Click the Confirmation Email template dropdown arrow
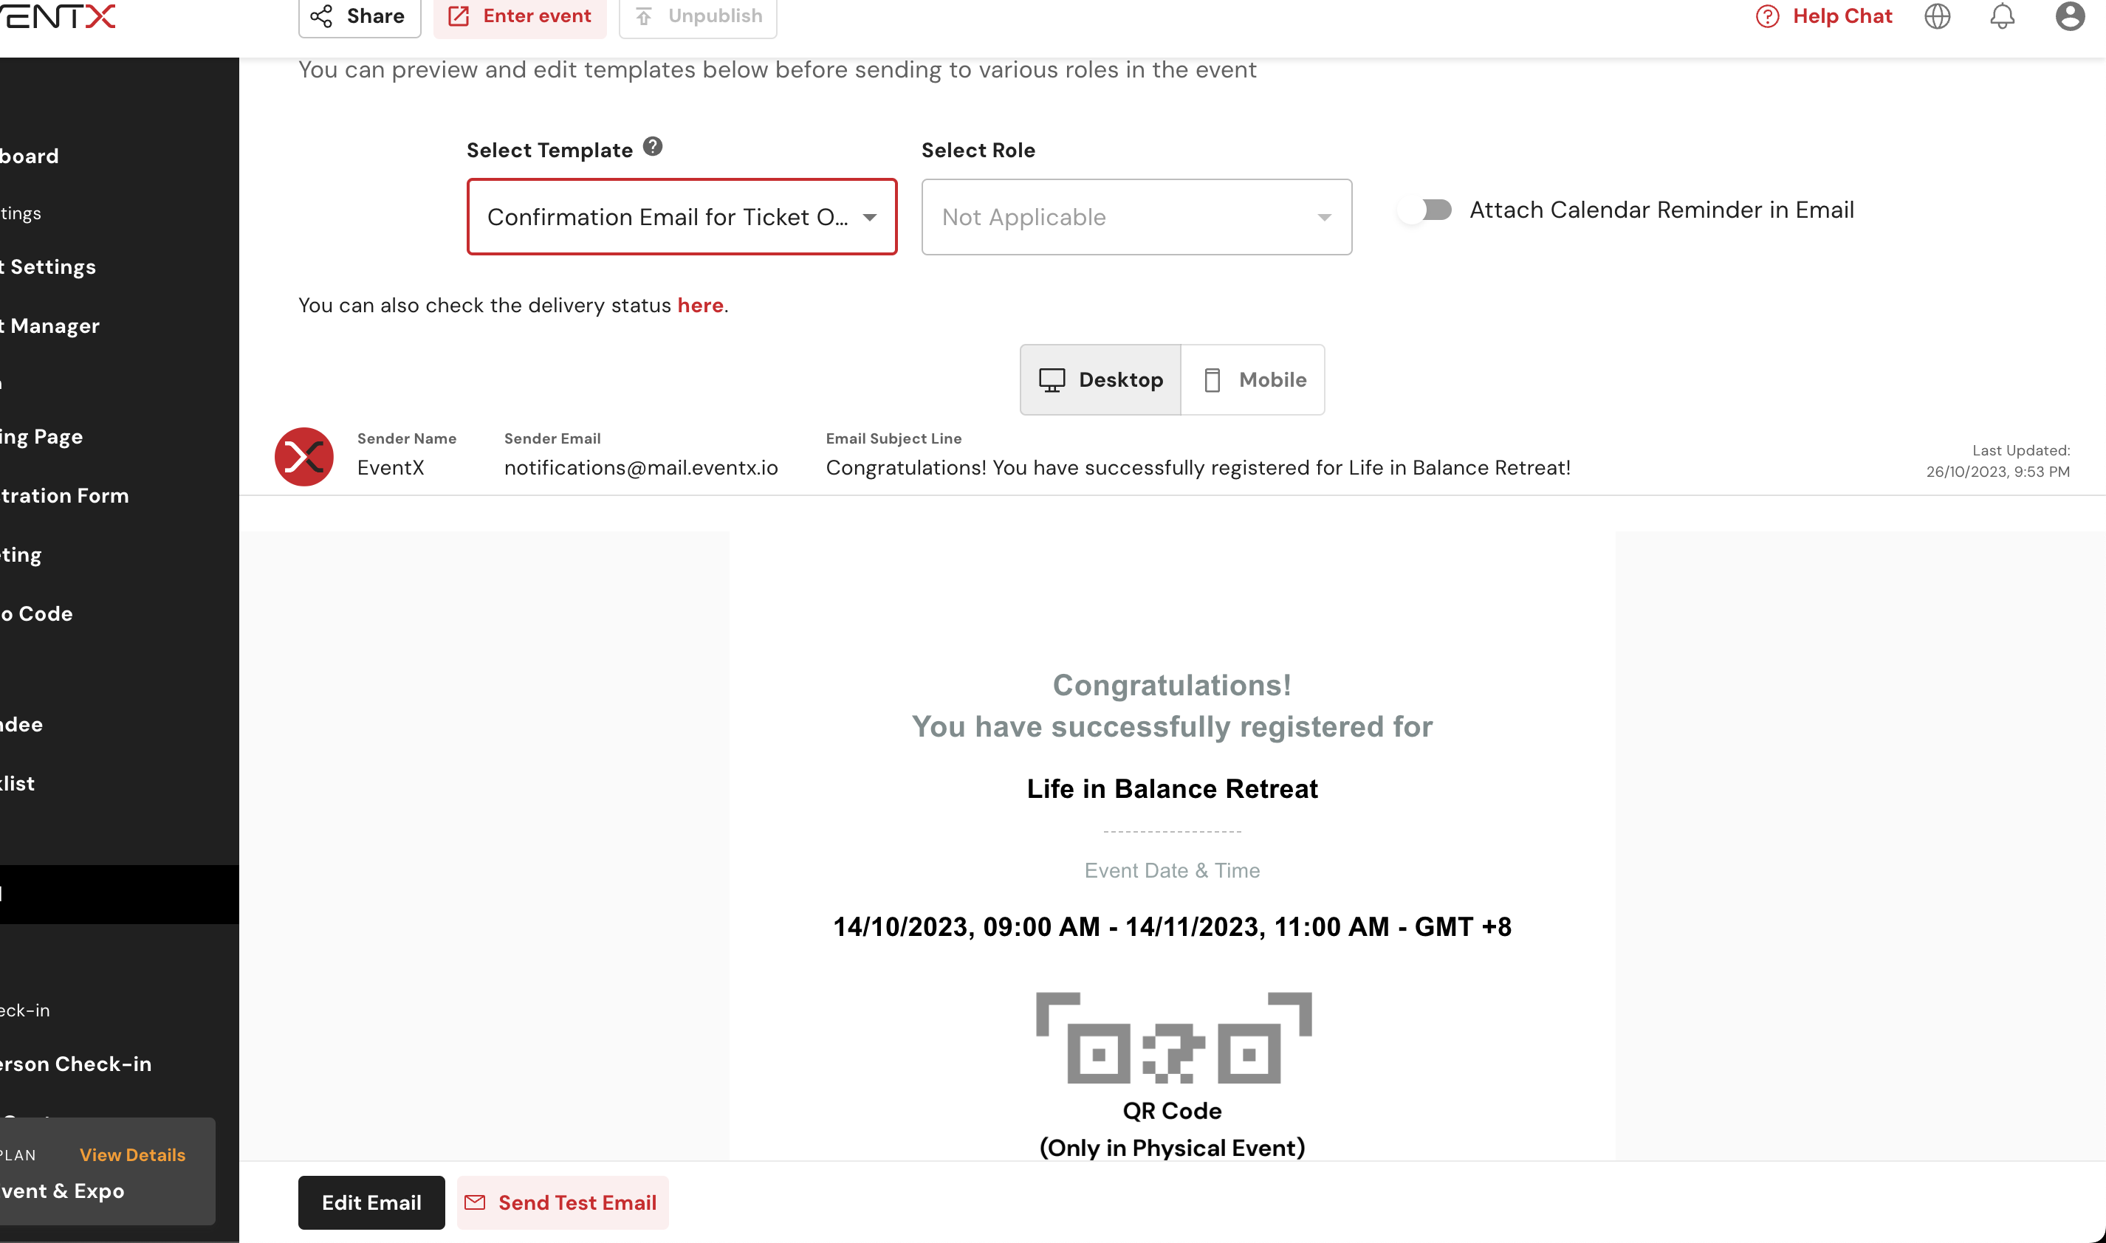2106x1243 pixels. (870, 217)
